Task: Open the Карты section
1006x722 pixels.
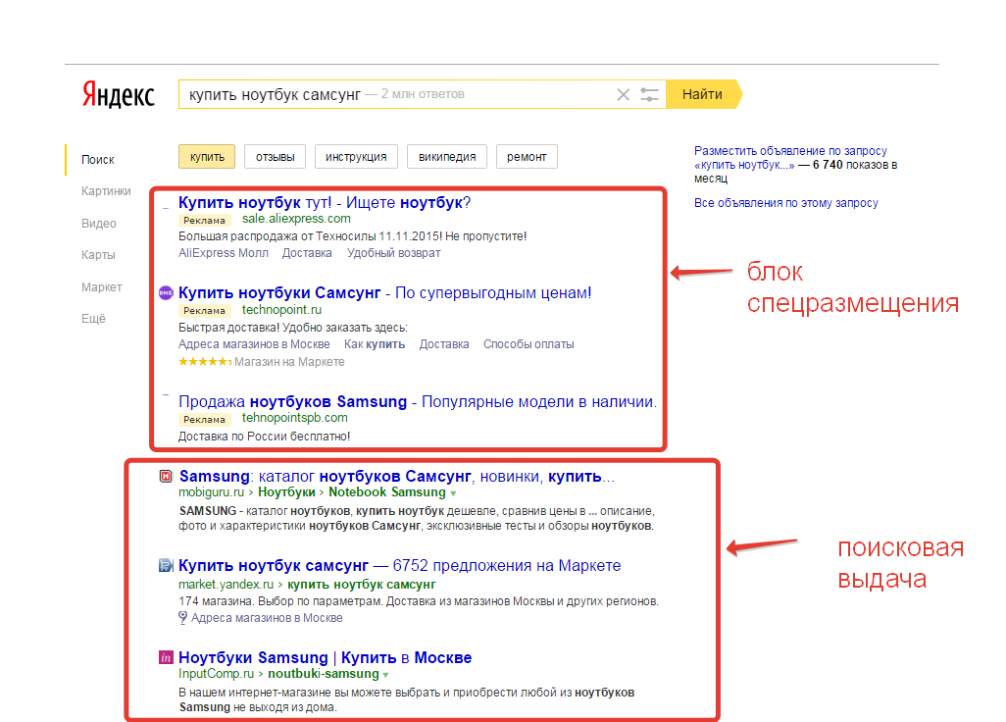Action: 98,255
